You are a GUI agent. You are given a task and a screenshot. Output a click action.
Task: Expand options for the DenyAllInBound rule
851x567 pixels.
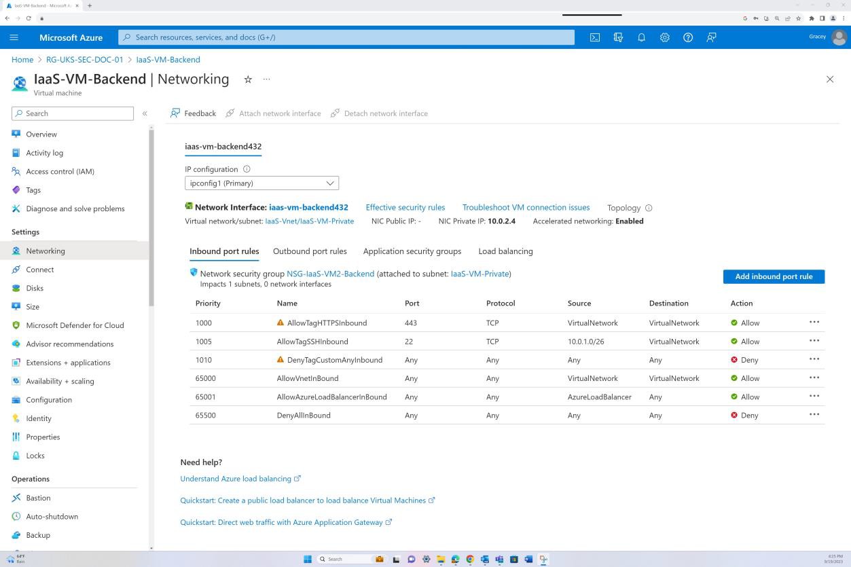814,415
